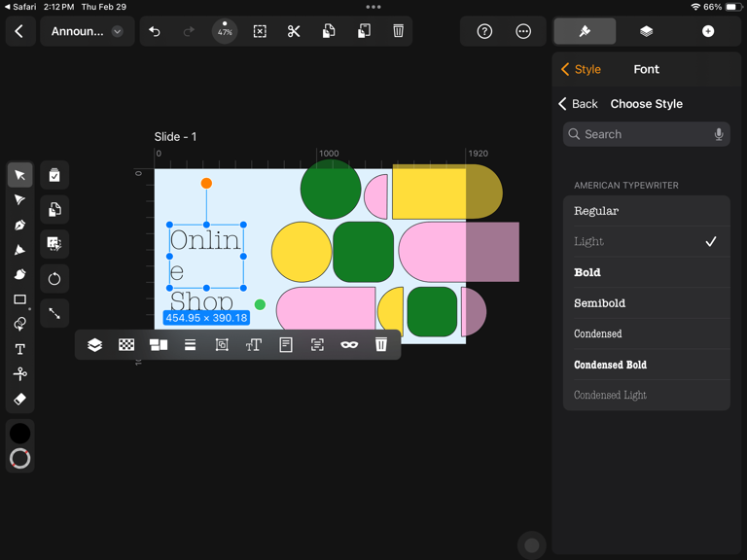Select the Shape Builder tool
This screenshot has width=747, height=560.
[20, 325]
